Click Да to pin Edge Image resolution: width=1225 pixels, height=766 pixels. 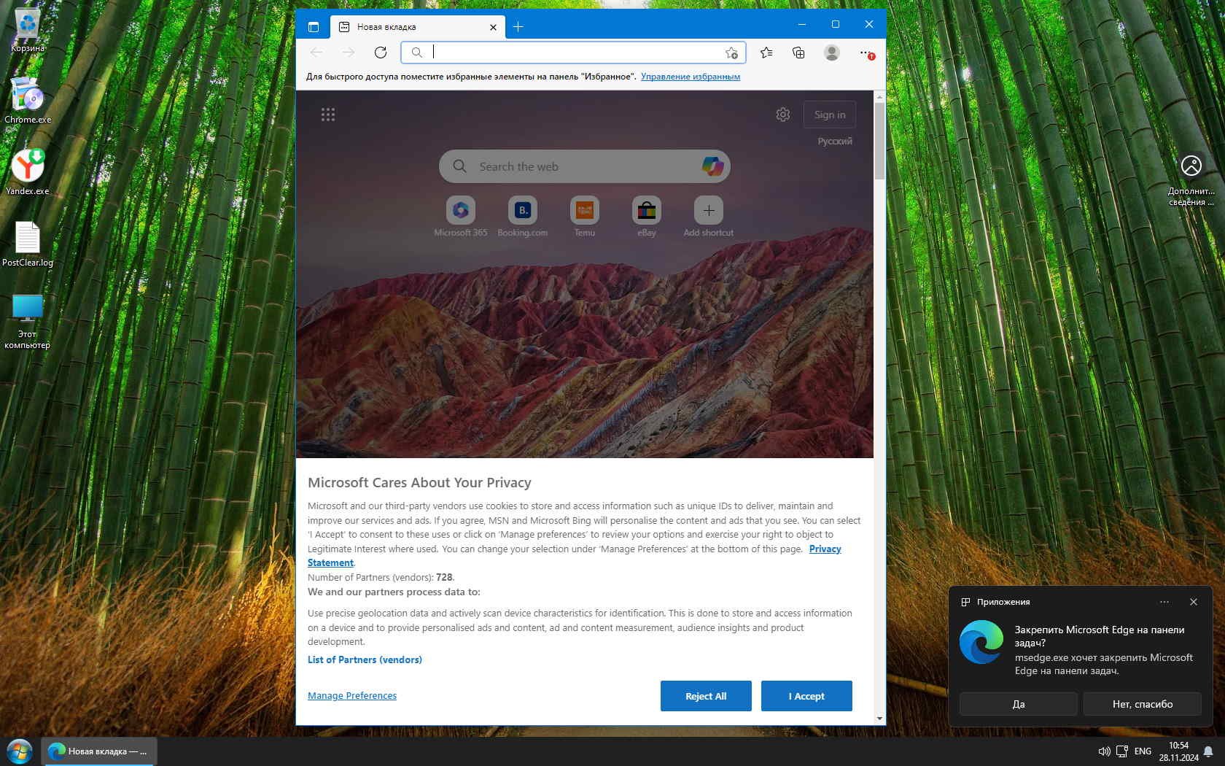[x=1019, y=704]
